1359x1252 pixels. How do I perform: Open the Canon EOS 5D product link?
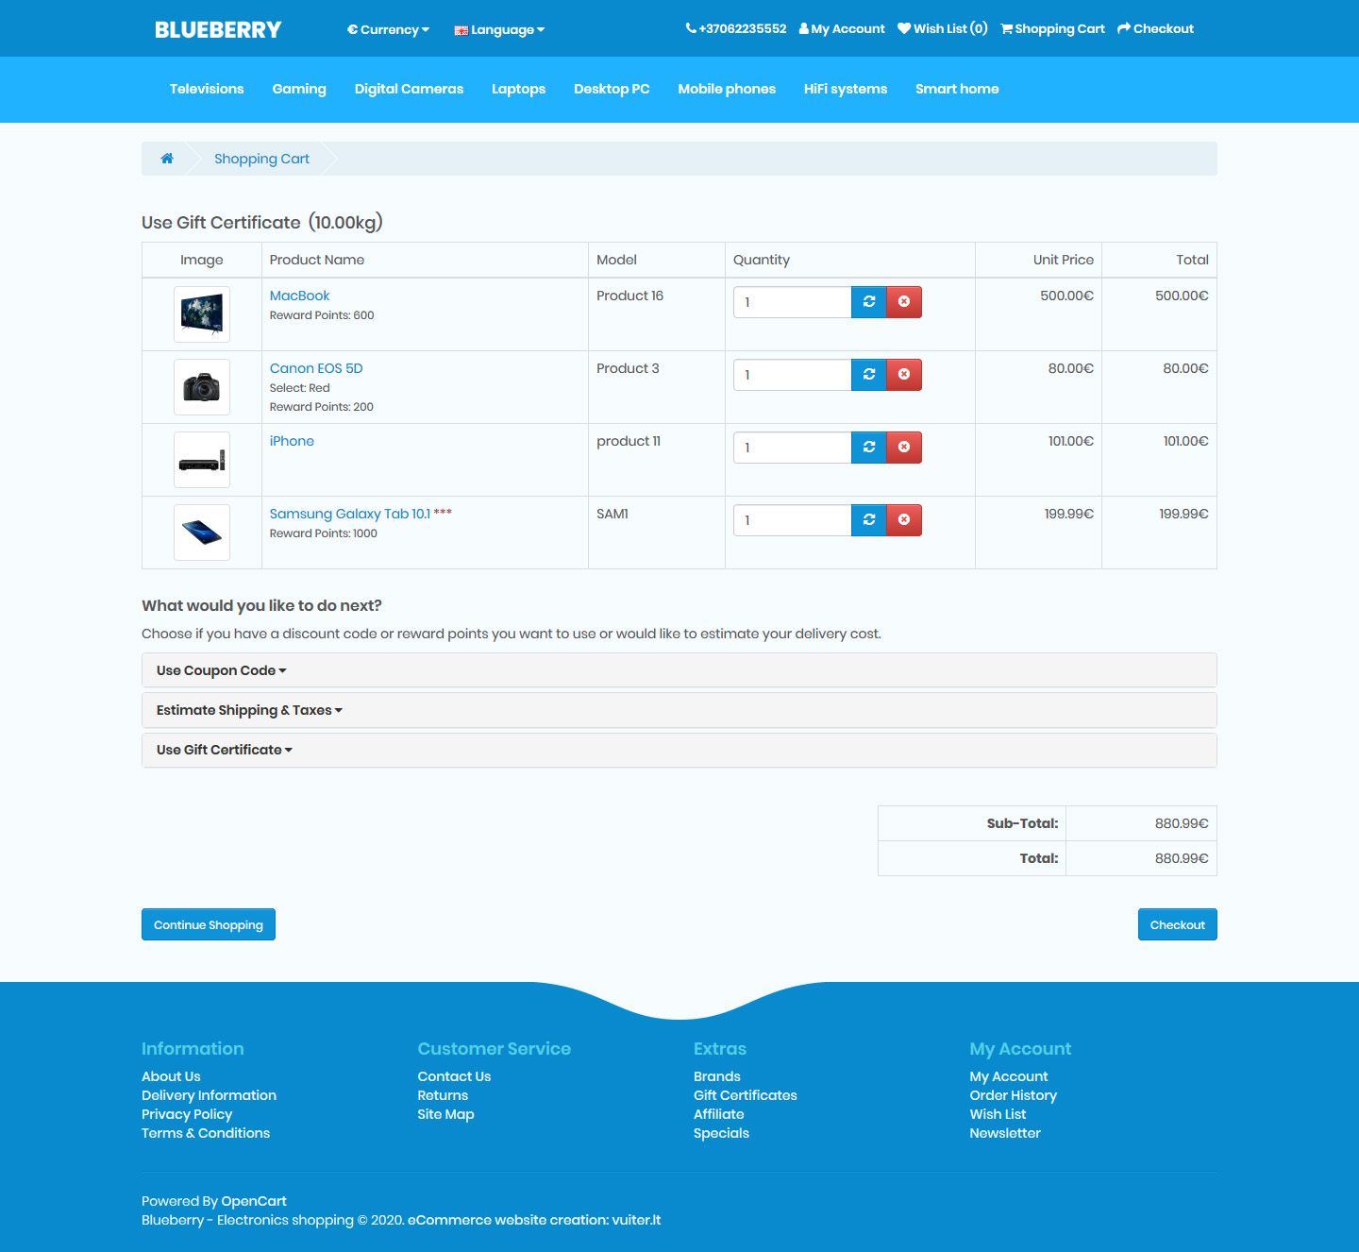coord(316,368)
